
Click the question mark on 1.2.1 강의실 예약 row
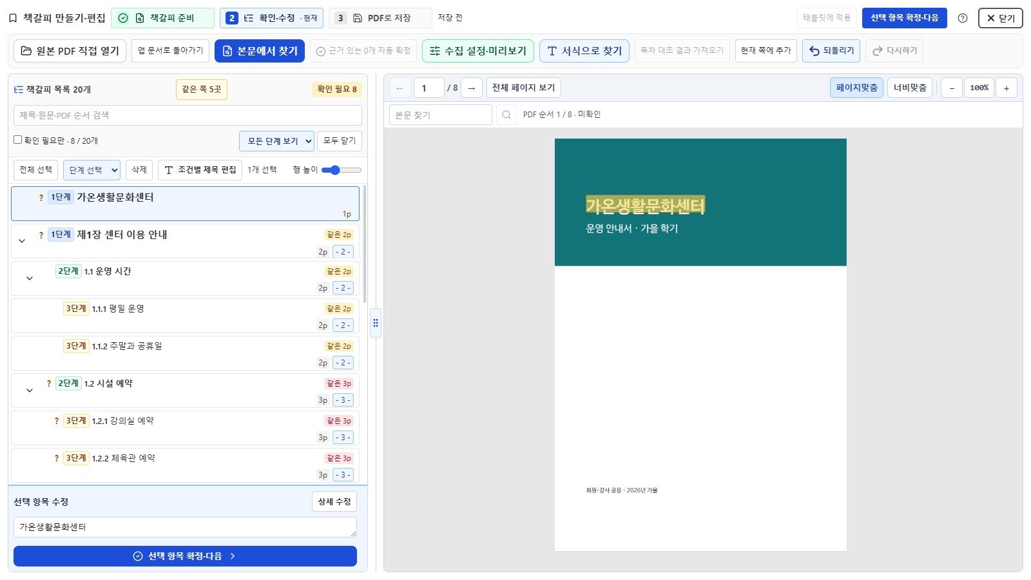[x=57, y=421]
